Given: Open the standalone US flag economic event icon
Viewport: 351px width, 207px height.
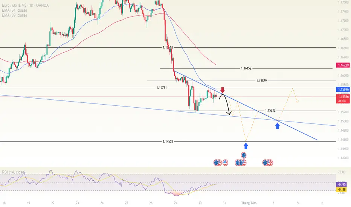Looking at the screenshot, I should tap(225, 163).
